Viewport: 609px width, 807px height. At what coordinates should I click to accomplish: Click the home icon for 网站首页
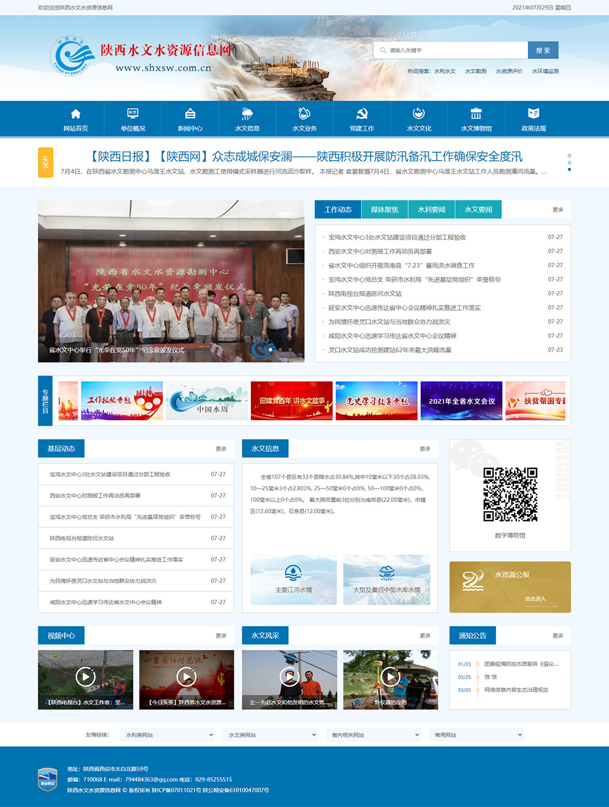point(76,114)
